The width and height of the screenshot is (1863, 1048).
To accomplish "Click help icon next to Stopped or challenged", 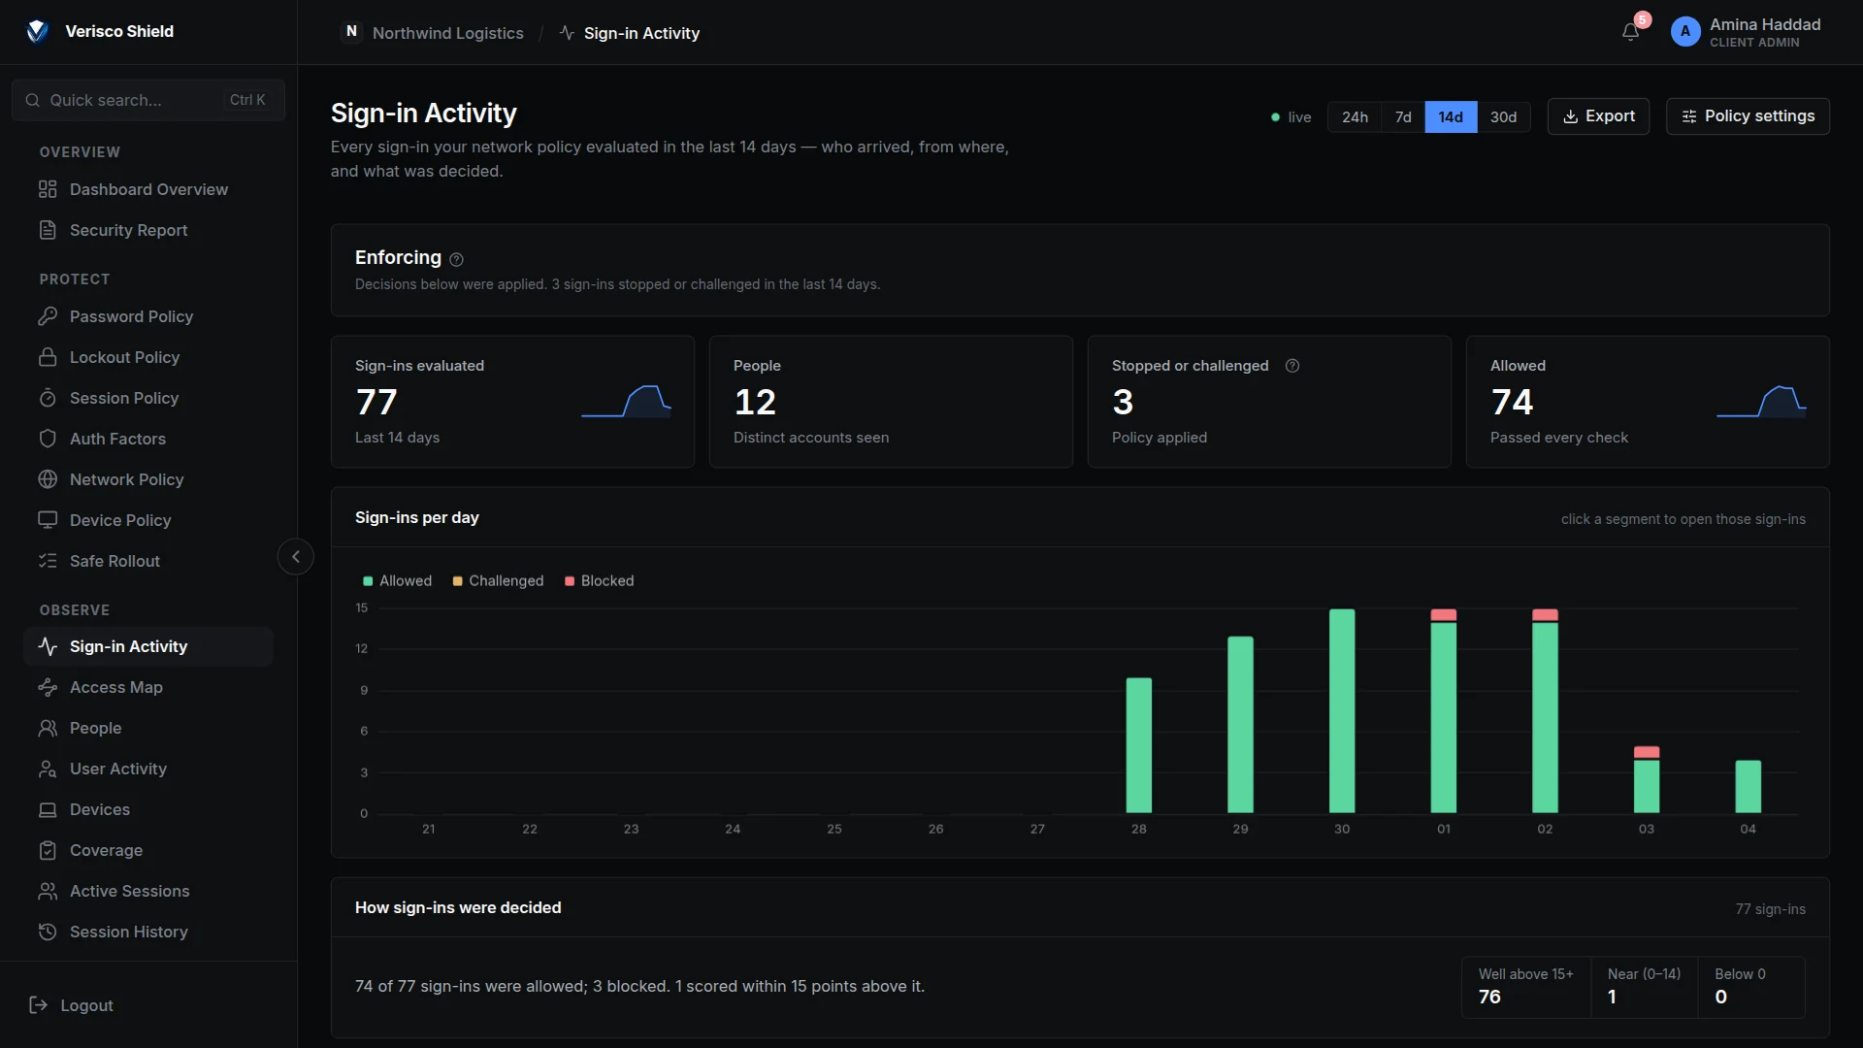I will click(x=1292, y=366).
